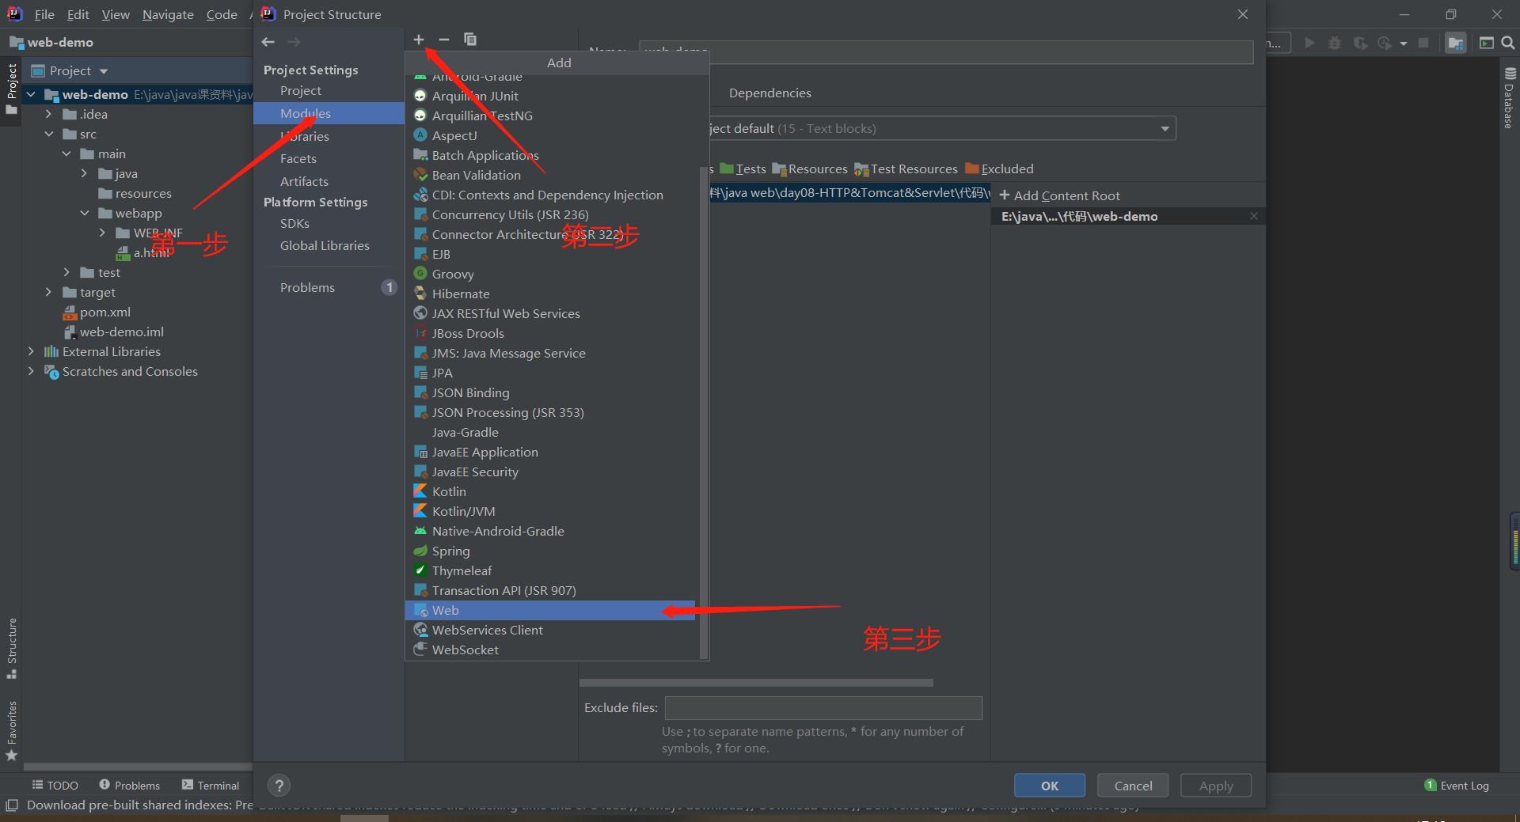Collapse the src folder

(x=48, y=134)
